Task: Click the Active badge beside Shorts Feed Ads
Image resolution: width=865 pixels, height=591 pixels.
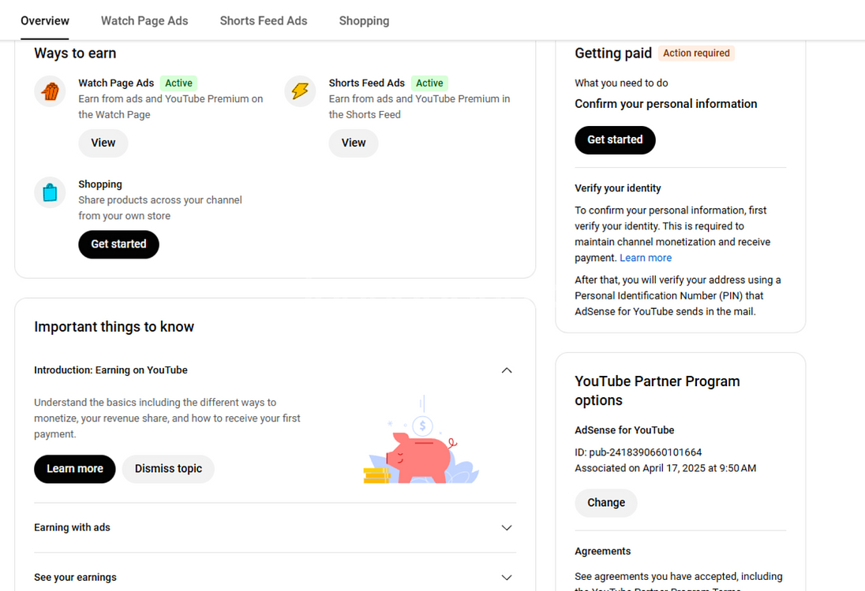Action: point(429,84)
